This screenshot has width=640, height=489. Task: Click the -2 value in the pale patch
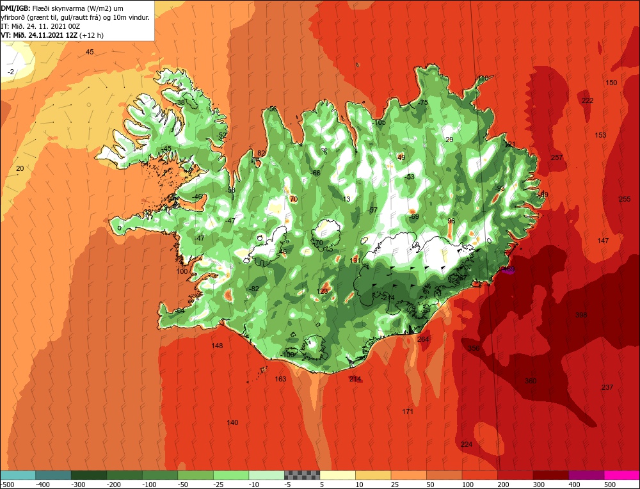tap(11, 72)
